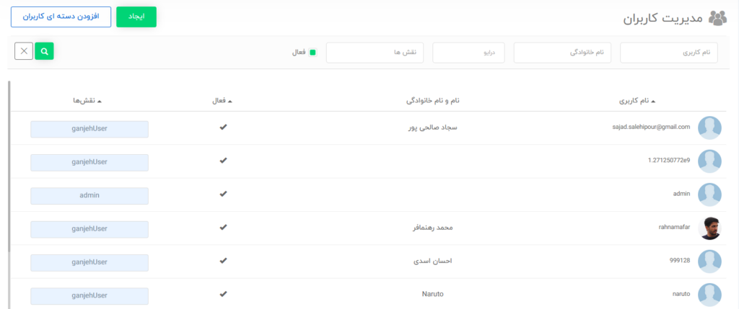
Task: Click ganjehUser role of rahnamafar
Action: [x=89, y=230]
